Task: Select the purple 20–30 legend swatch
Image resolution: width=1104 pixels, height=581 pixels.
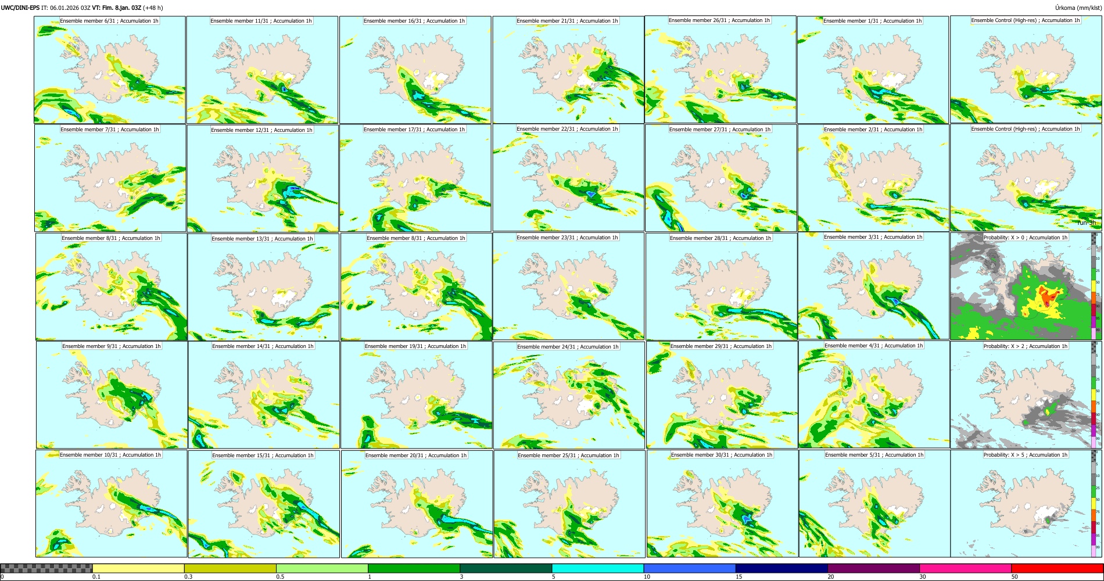Action: click(873, 568)
